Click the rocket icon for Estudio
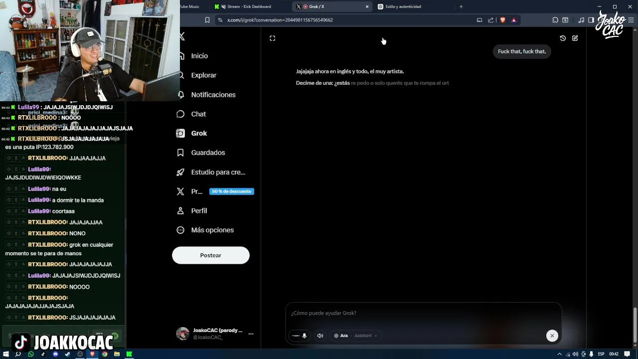 180,172
